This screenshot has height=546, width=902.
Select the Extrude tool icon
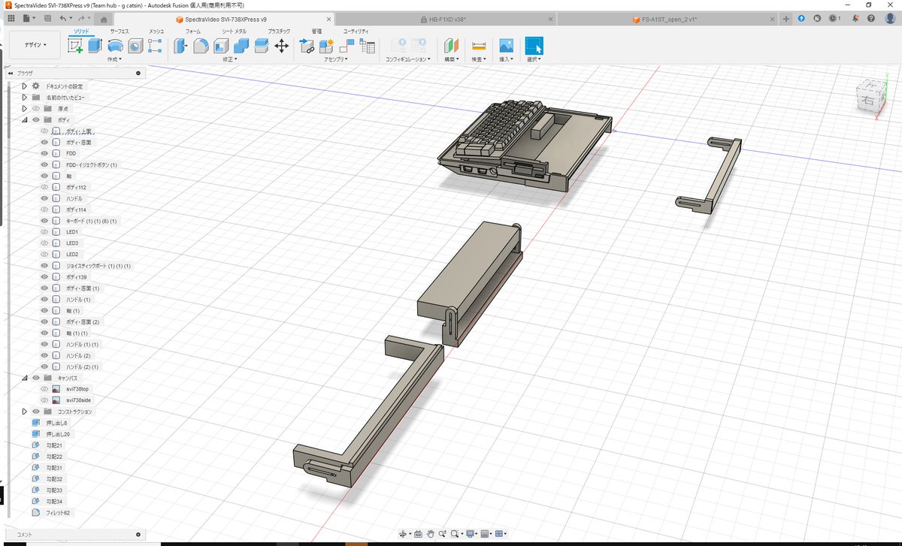95,46
